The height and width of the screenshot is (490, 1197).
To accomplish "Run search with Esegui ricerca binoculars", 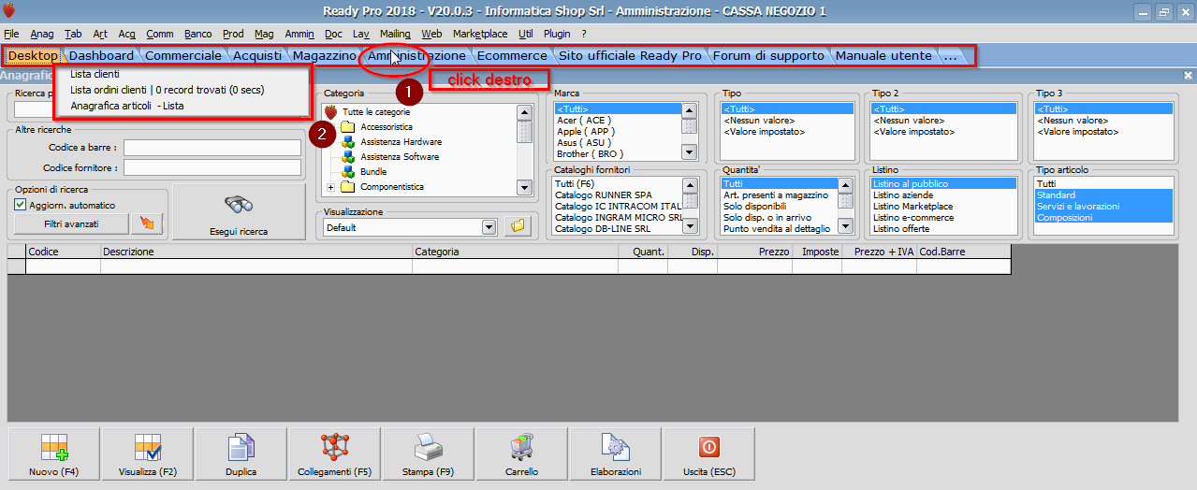I will [x=239, y=212].
